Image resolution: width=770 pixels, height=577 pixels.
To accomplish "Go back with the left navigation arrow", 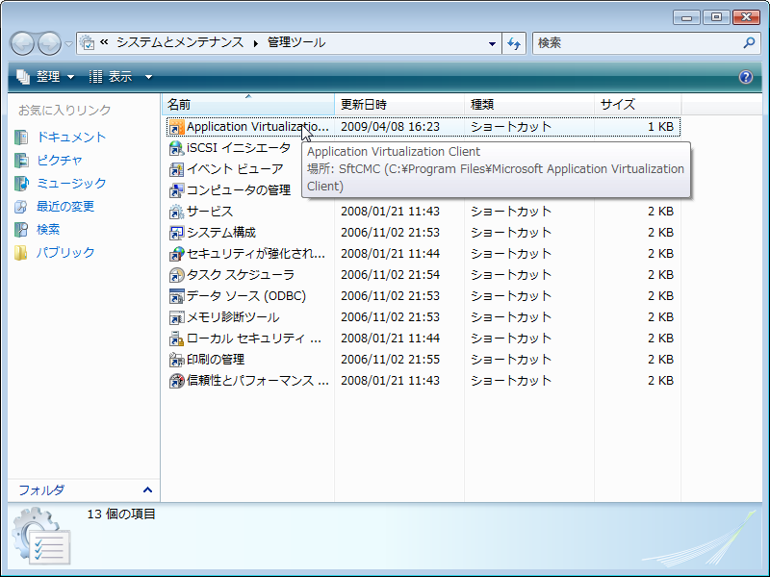I will pyautogui.click(x=22, y=43).
